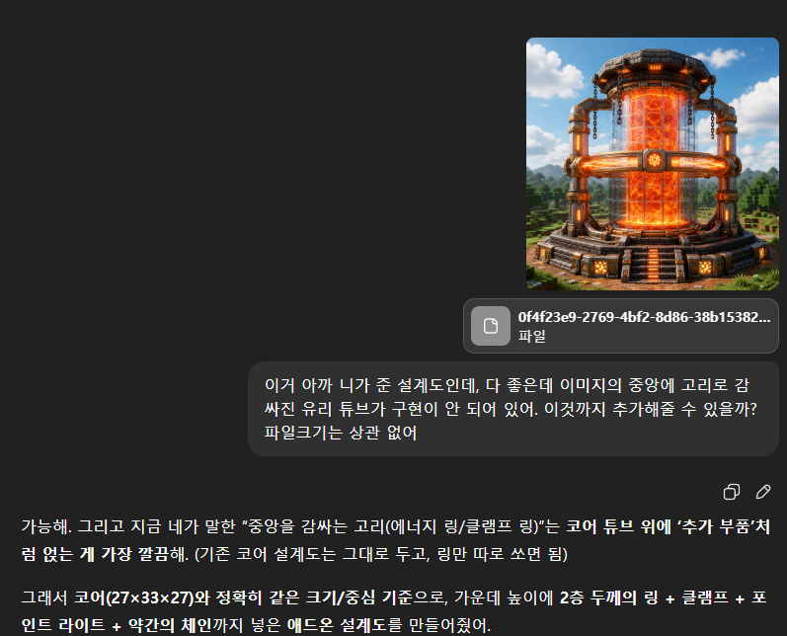Click the bold "애드온 설계도" text

(x=338, y=625)
